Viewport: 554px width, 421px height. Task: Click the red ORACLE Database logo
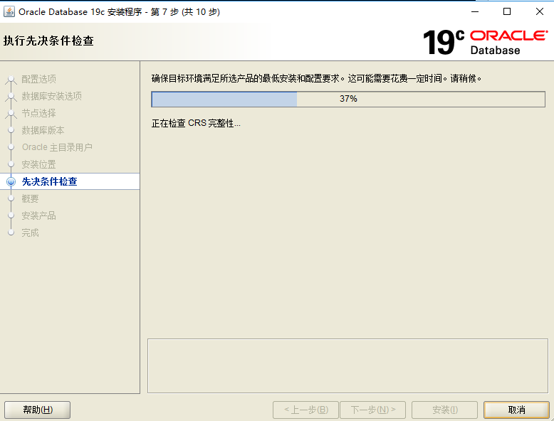click(x=508, y=42)
